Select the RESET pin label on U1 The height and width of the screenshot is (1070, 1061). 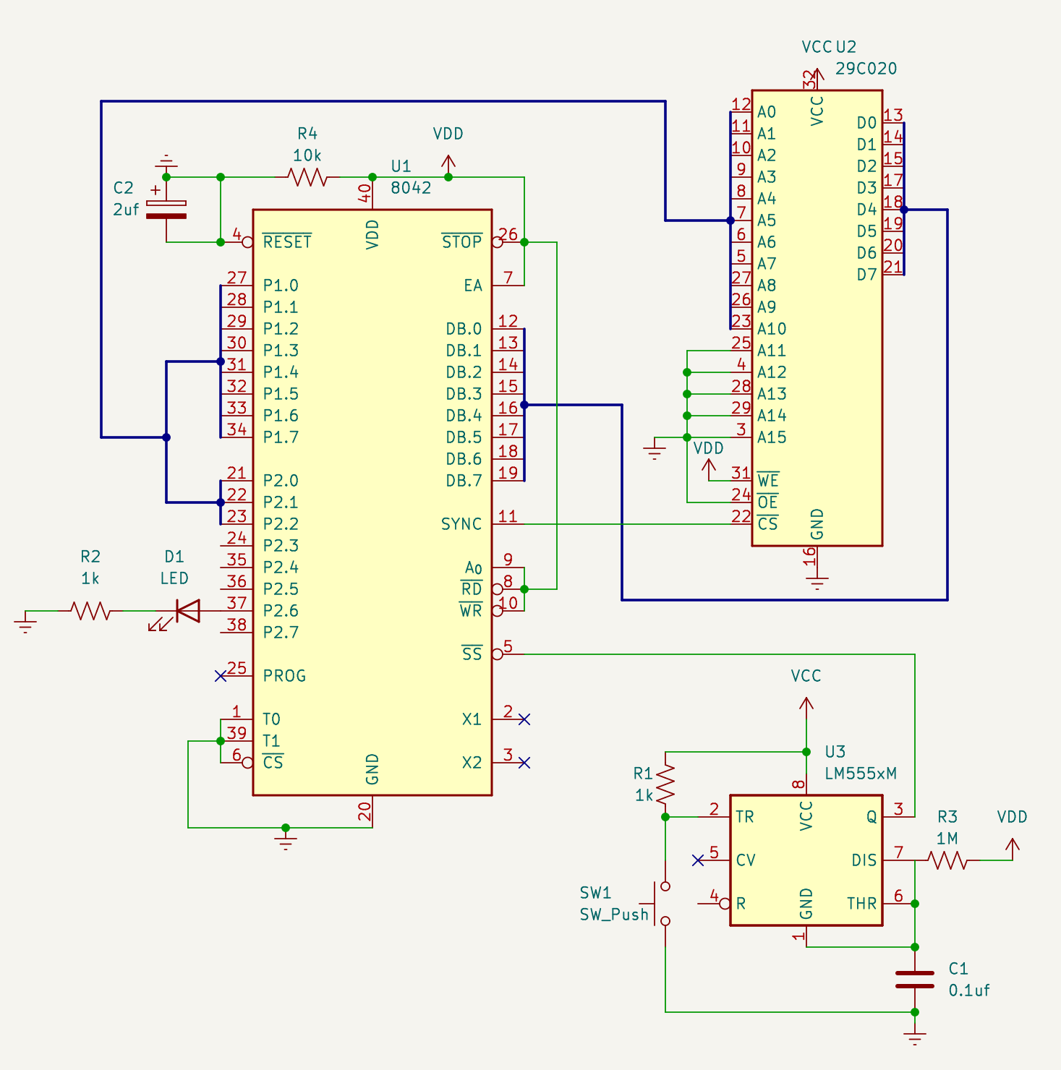(286, 241)
